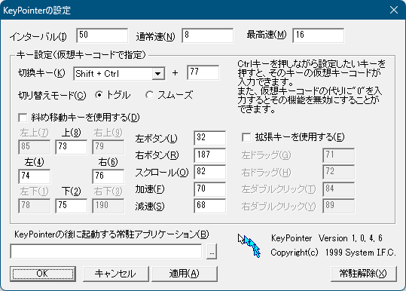Click the 切換キー(K) label
Image resolution: width=406 pixels, height=291 pixels.
pyautogui.click(x=41, y=73)
